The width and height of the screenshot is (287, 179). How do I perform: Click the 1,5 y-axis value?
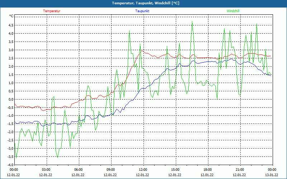[x=11, y=75]
